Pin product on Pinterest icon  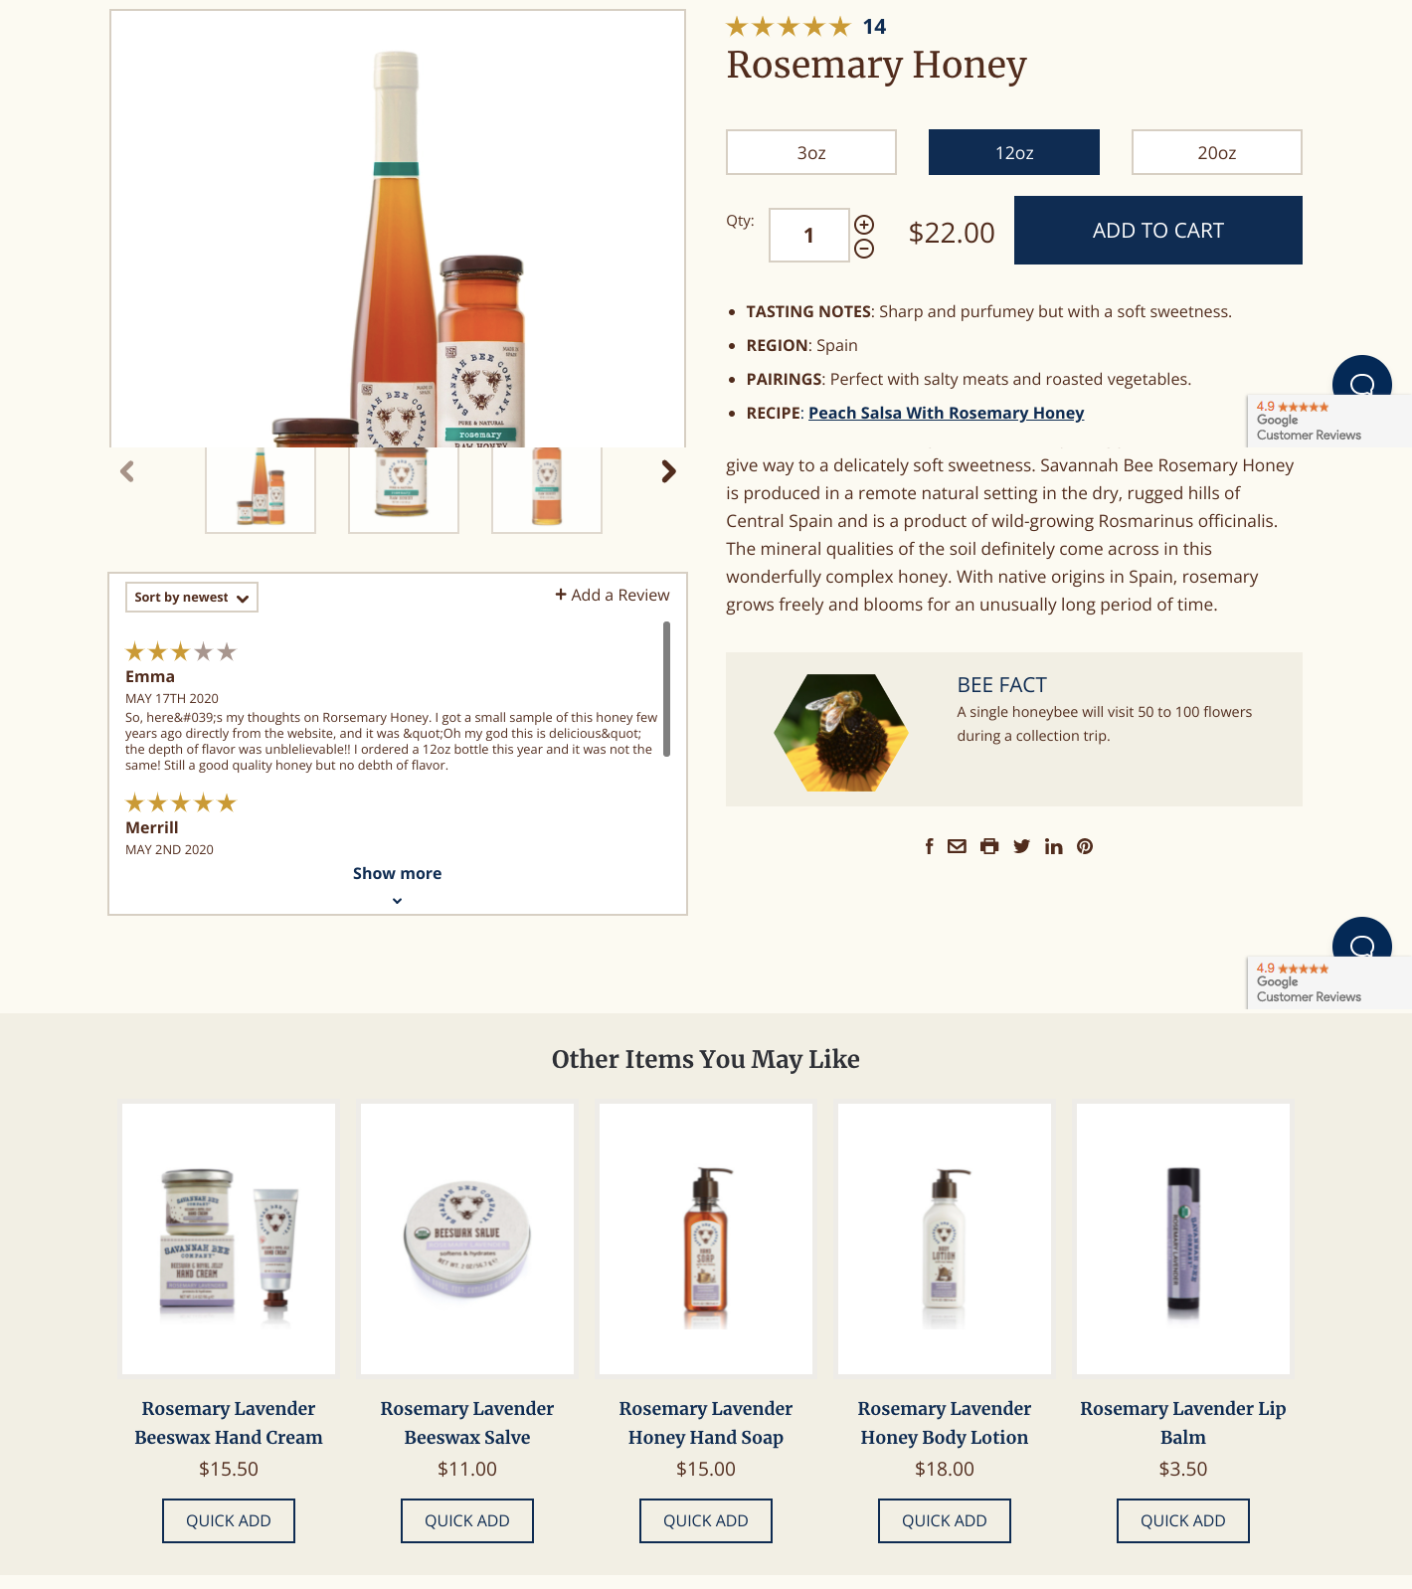(x=1085, y=846)
